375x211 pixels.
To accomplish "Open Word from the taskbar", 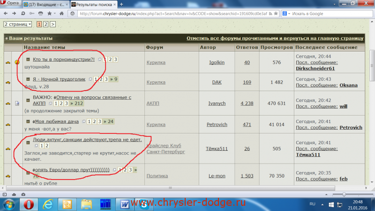I will 125,204.
